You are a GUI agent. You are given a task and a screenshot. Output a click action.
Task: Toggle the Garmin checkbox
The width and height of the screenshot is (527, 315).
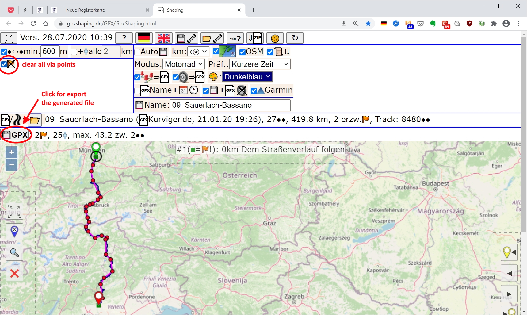pos(254,90)
